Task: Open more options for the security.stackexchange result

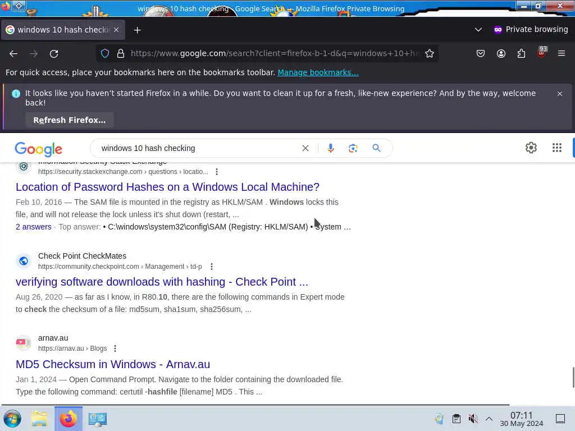Action: [x=217, y=172]
